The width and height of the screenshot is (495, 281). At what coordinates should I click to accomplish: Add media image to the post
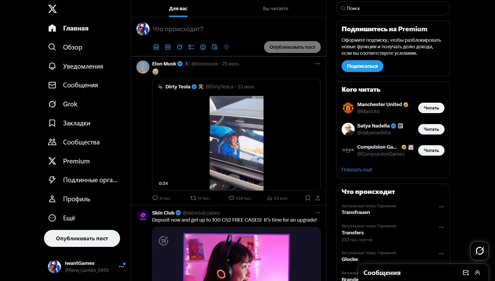click(x=156, y=47)
